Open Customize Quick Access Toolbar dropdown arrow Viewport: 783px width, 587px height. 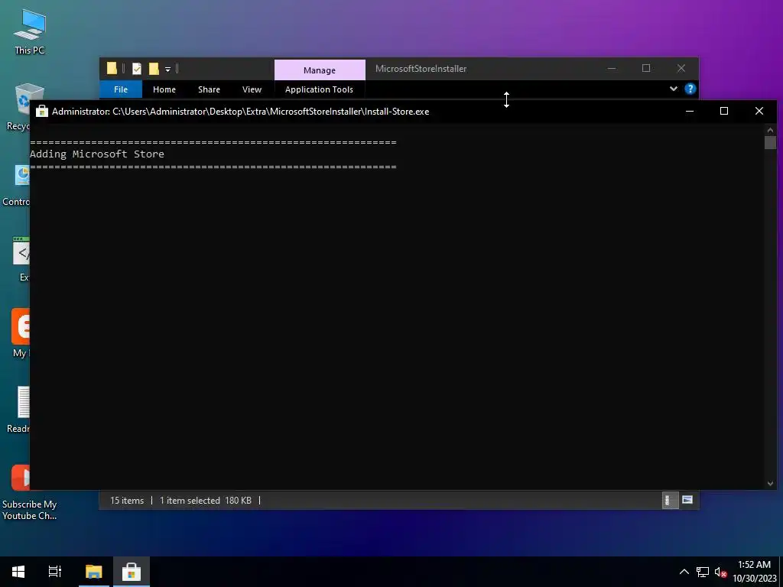pyautogui.click(x=167, y=70)
